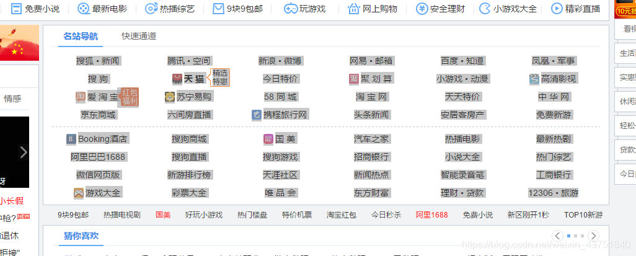The width and height of the screenshot is (636, 256).
Task: Open 汽车之家 link
Action: pos(371,139)
